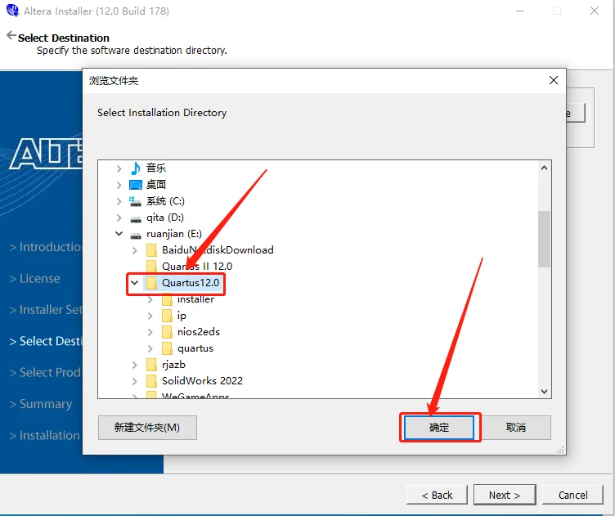Select the installer subfolder name
The image size is (615, 516).
[195, 299]
